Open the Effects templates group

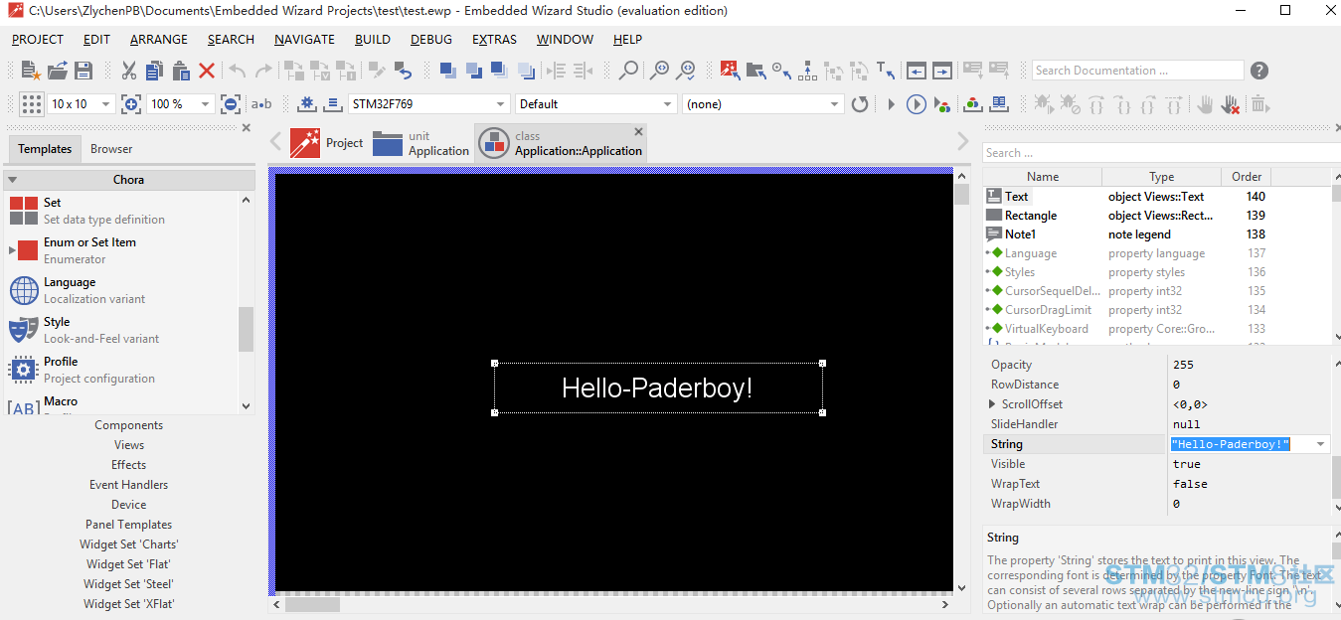pos(129,465)
